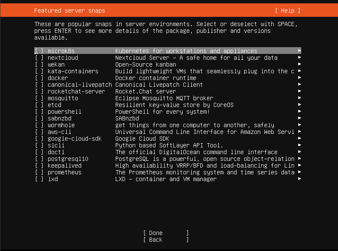Select the keepalived checkbox
This screenshot has height=251, width=338.
(39, 166)
